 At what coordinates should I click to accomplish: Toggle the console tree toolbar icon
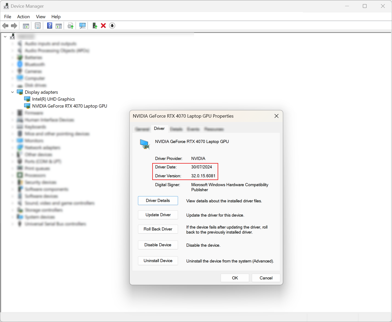coord(26,26)
